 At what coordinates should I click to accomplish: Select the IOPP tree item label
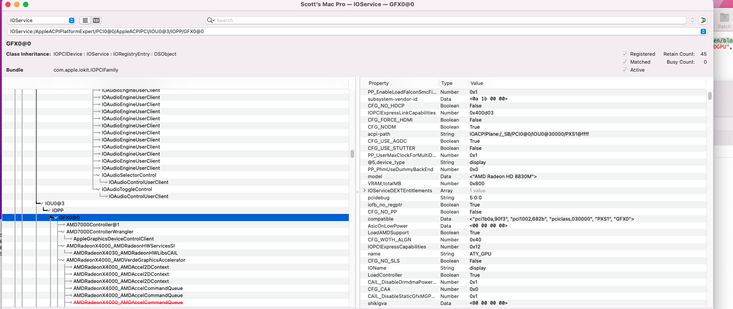point(58,210)
